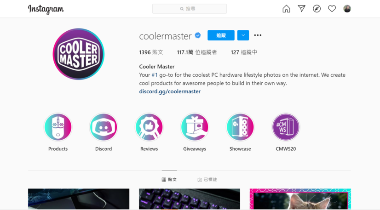Open the three-dot more options menu
Viewport: 380px width, 210px height.
point(258,35)
